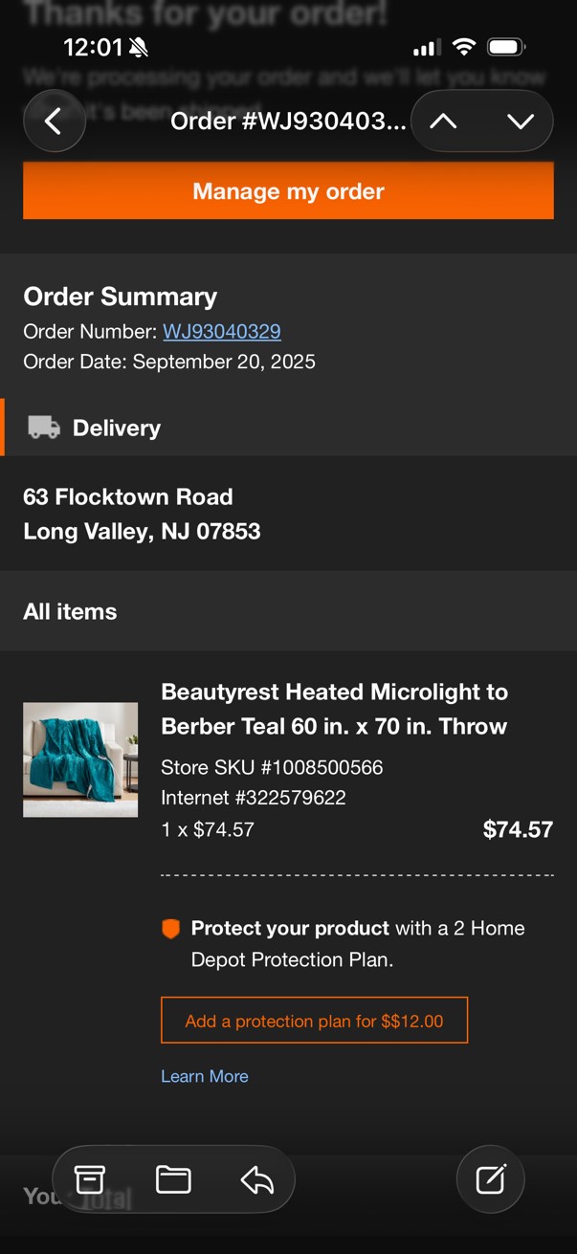Tap the silent mode bell icon

tap(139, 47)
